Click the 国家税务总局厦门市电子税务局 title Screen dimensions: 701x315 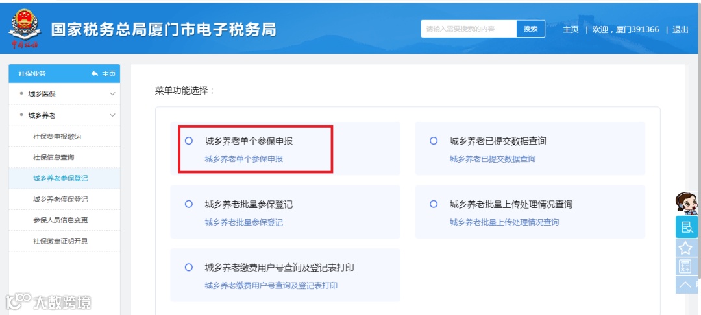click(163, 29)
